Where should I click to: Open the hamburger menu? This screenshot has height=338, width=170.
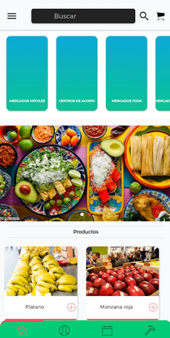(12, 16)
